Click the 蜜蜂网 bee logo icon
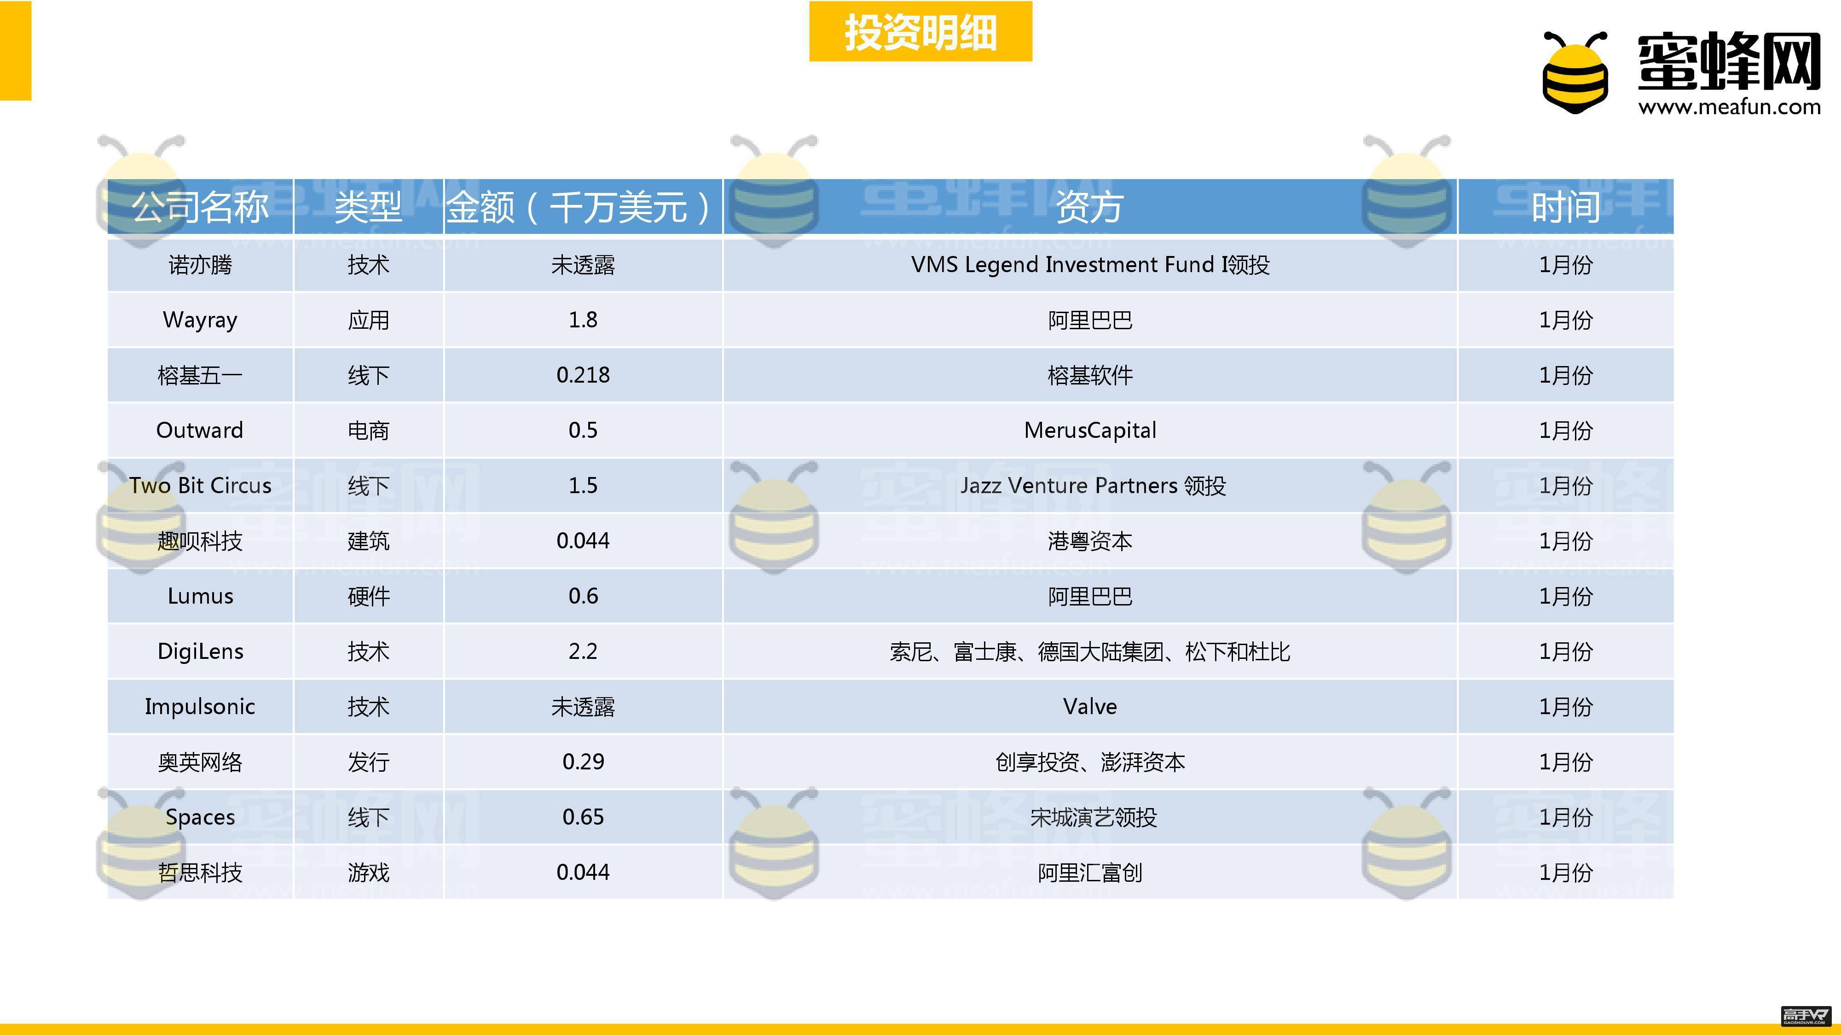The width and height of the screenshot is (1841, 1036). point(1575,72)
